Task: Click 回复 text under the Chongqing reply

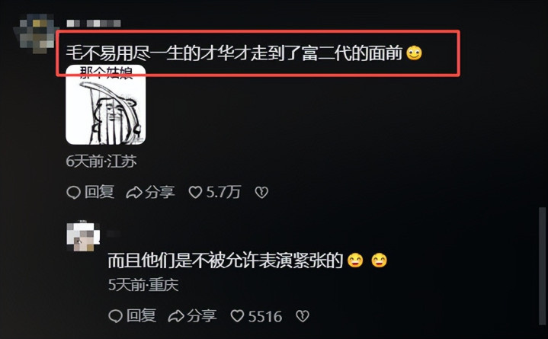Action: point(141,316)
